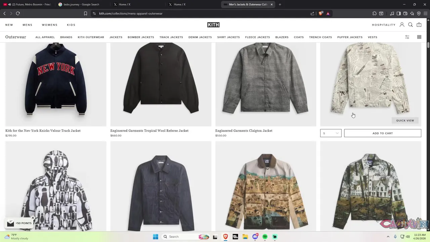Bookmark this page in the address bar
The height and width of the screenshot is (242, 430).
click(x=85, y=13)
